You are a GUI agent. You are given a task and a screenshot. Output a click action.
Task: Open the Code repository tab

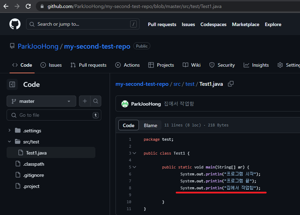pyautogui.click(x=22, y=65)
